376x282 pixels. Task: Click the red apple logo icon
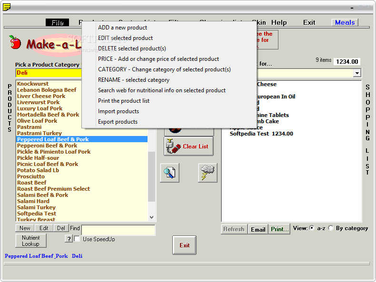pyautogui.click(x=15, y=42)
